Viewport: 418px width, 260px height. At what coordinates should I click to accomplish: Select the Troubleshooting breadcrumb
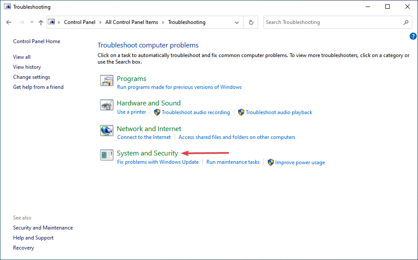coord(187,22)
